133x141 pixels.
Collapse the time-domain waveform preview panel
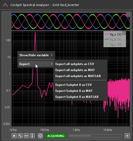click(128, 15)
